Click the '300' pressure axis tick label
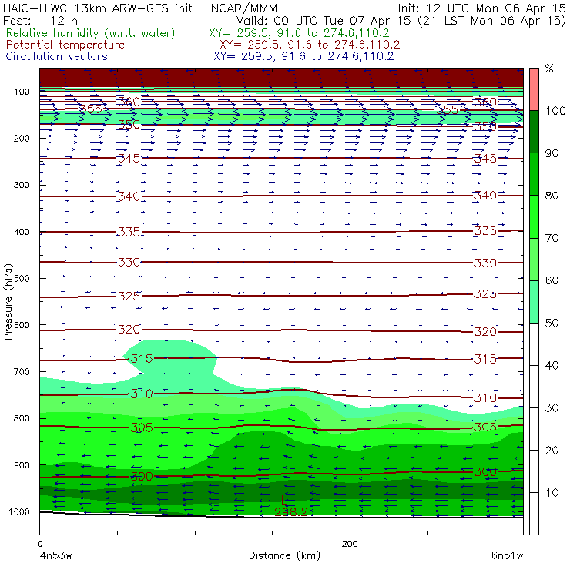The height and width of the screenshot is (570, 570). point(22,185)
